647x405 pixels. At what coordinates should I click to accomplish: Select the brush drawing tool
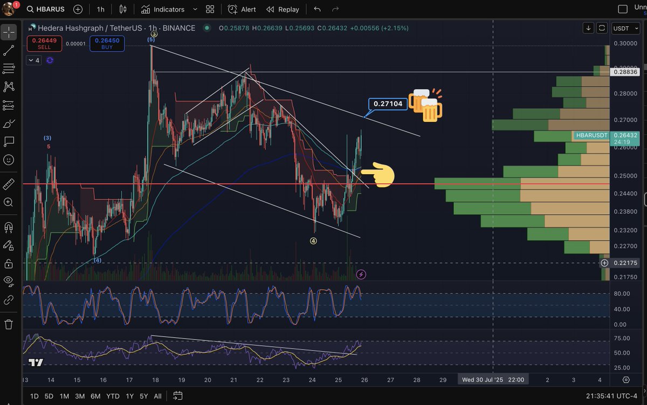pyautogui.click(x=9, y=123)
